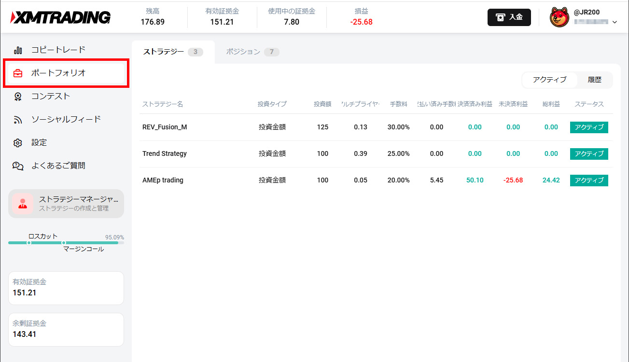629x362 pixels.
Task: Click the 余剰証拠金 143.41 card
Action: point(66,330)
